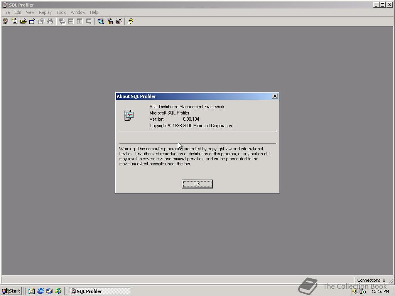Click the SQL Profiler taskbar button
The height and width of the screenshot is (296, 395).
[100, 291]
